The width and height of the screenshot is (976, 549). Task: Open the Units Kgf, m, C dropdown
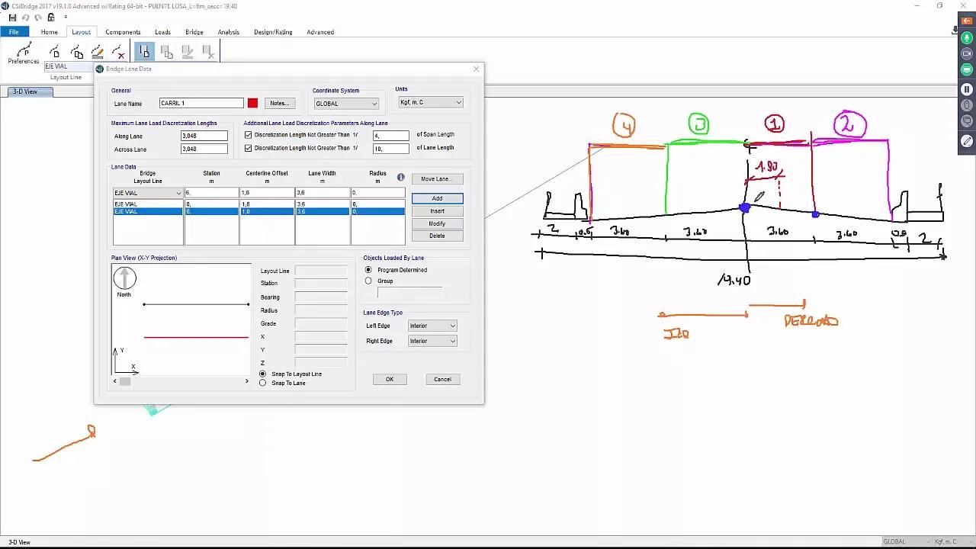tap(431, 102)
